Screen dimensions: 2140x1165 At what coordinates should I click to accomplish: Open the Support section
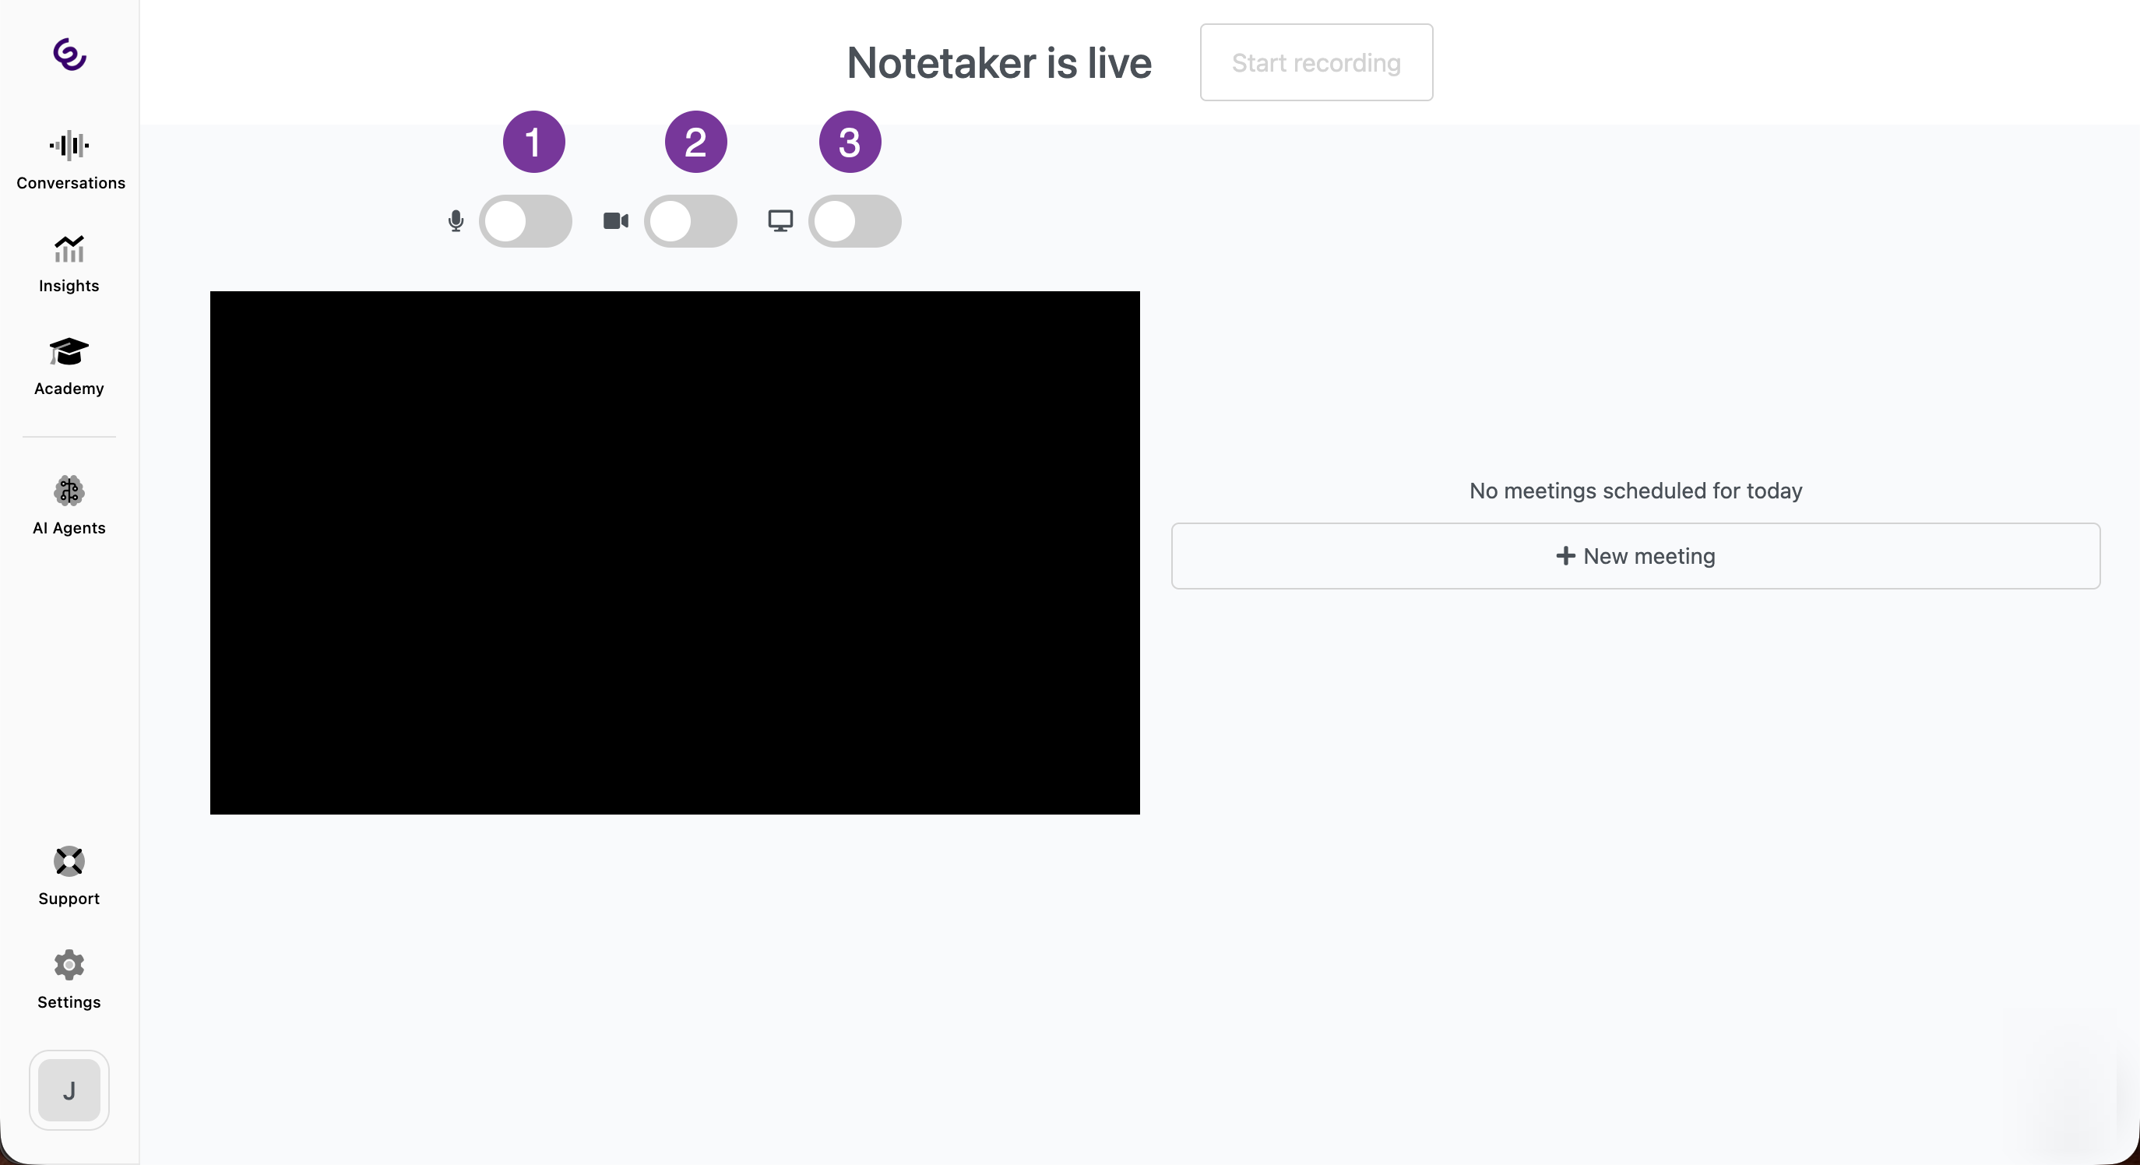pos(69,876)
